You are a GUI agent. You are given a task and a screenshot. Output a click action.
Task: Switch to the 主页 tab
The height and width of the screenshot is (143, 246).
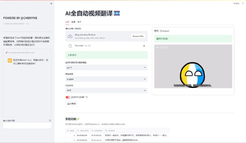(x=67, y=22)
